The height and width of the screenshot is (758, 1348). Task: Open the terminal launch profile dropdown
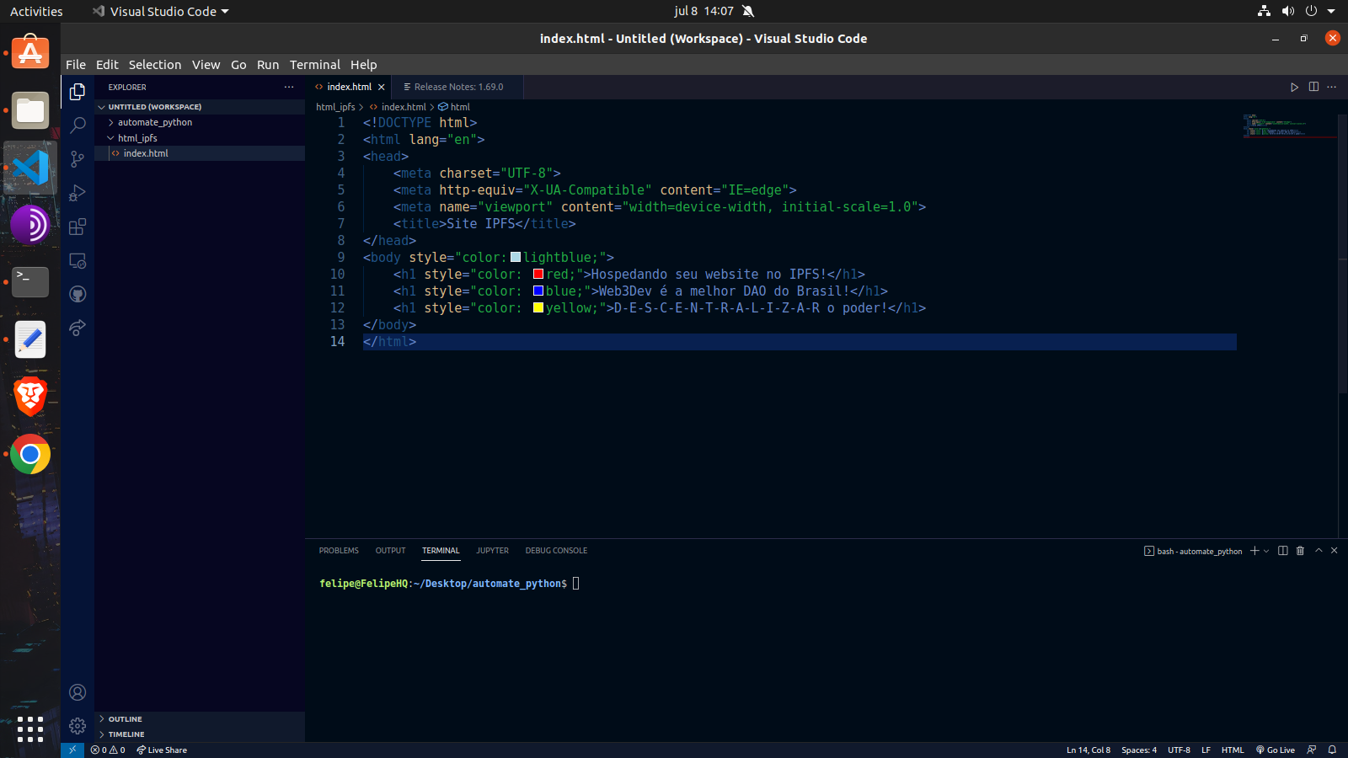tap(1266, 551)
